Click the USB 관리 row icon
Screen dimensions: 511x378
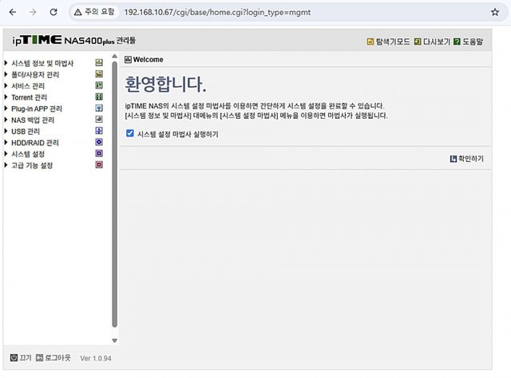tap(99, 131)
